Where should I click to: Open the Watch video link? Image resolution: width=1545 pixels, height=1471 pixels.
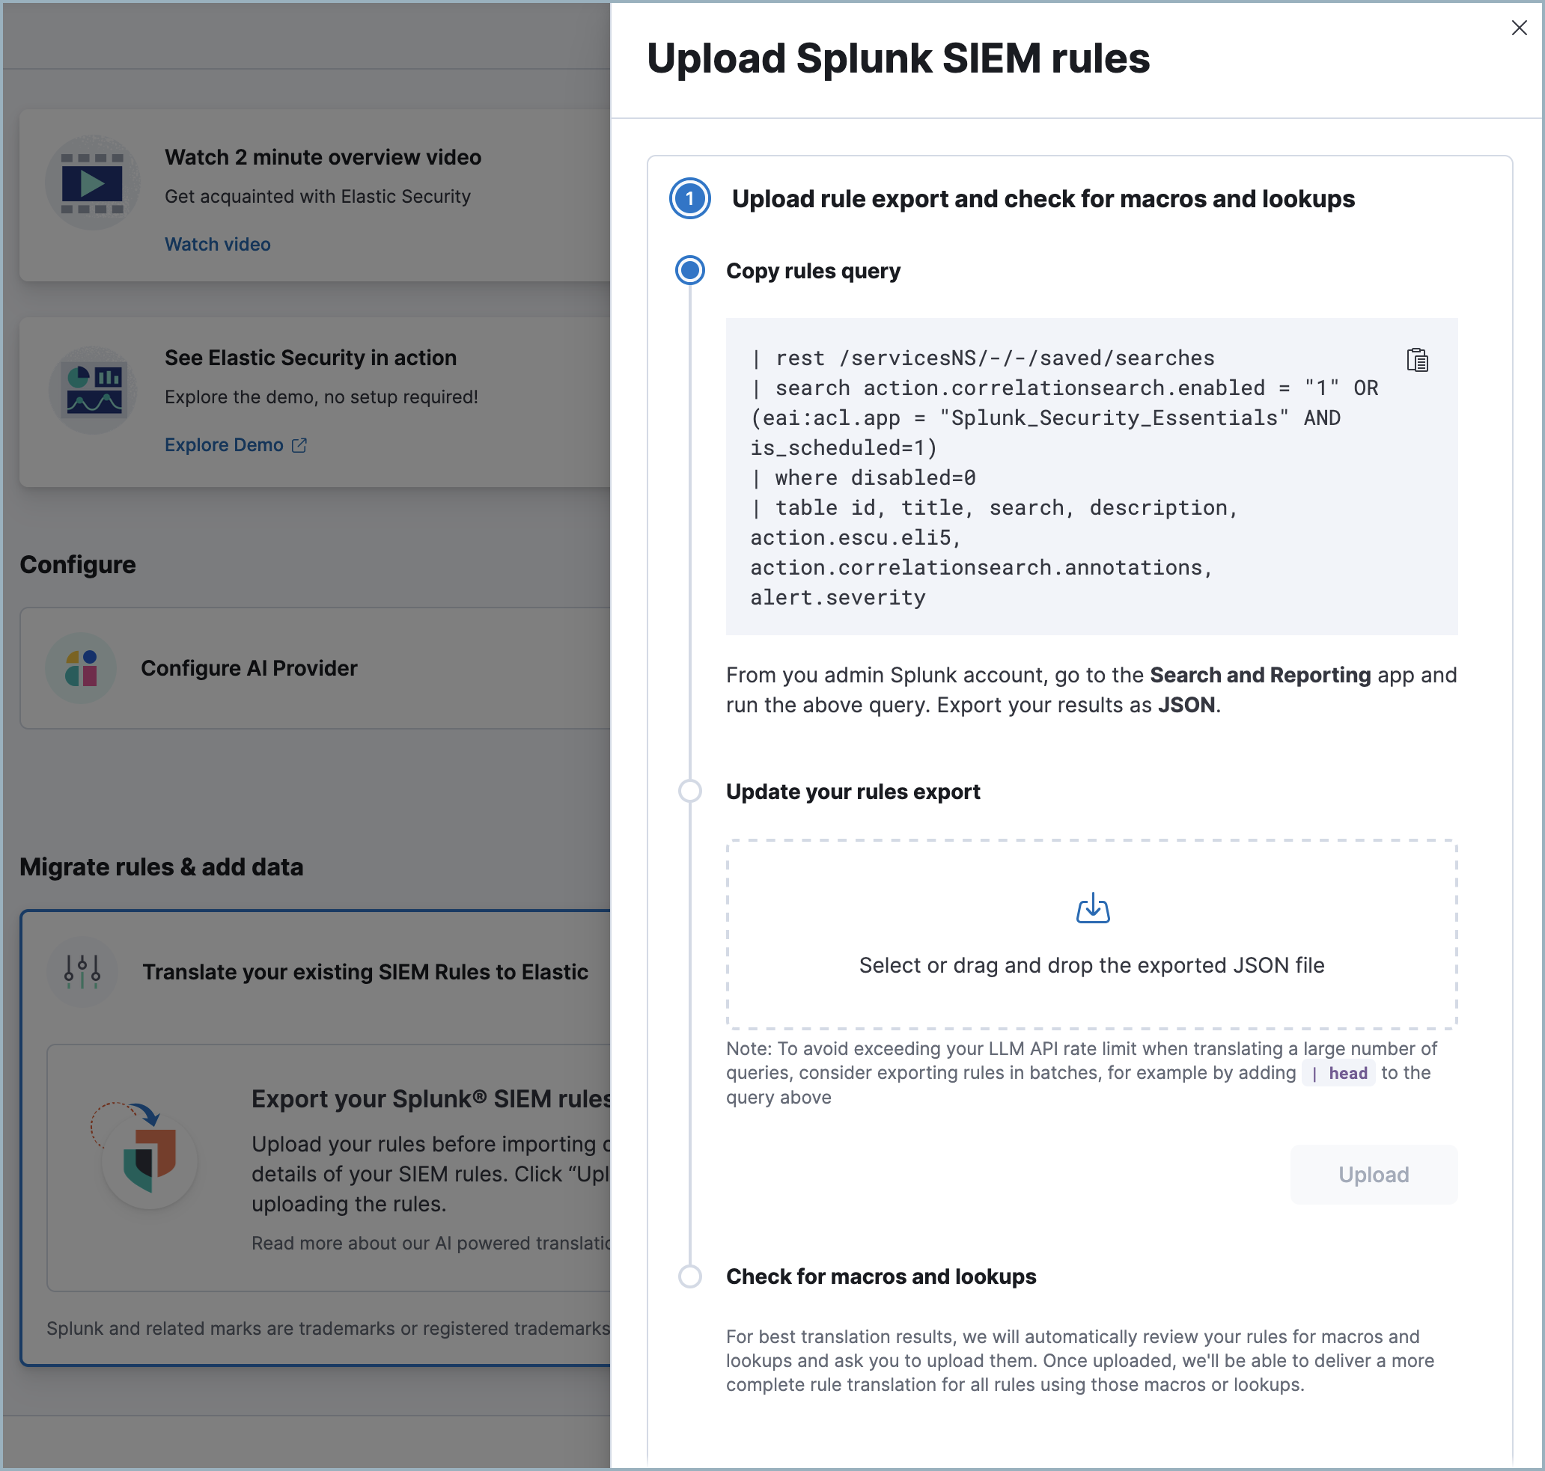tap(217, 244)
